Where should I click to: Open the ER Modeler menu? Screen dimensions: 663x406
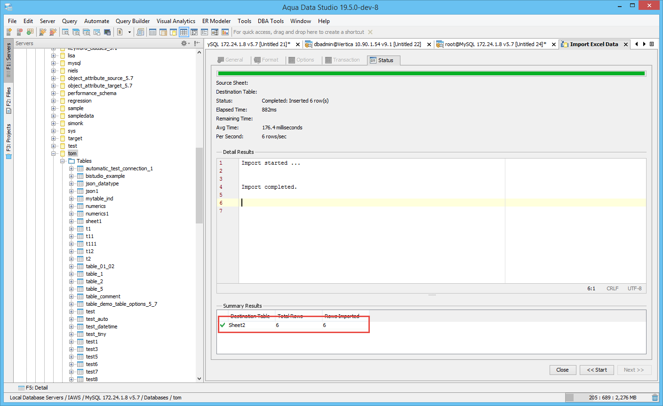click(x=216, y=21)
